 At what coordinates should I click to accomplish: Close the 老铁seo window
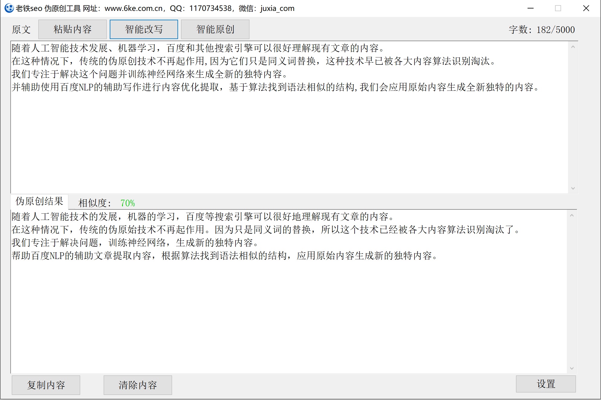[x=586, y=8]
